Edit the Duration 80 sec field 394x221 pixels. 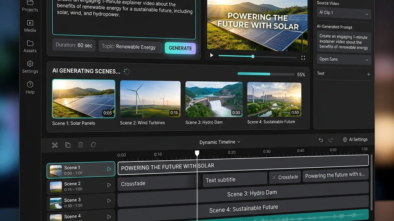click(74, 45)
